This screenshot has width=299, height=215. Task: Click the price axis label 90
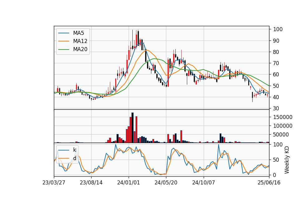[x=276, y=41]
